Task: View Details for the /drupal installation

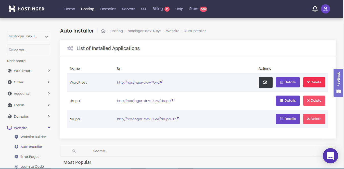Action: 288,101
